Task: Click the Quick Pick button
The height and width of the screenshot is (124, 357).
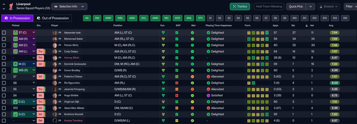Action: tap(296, 6)
